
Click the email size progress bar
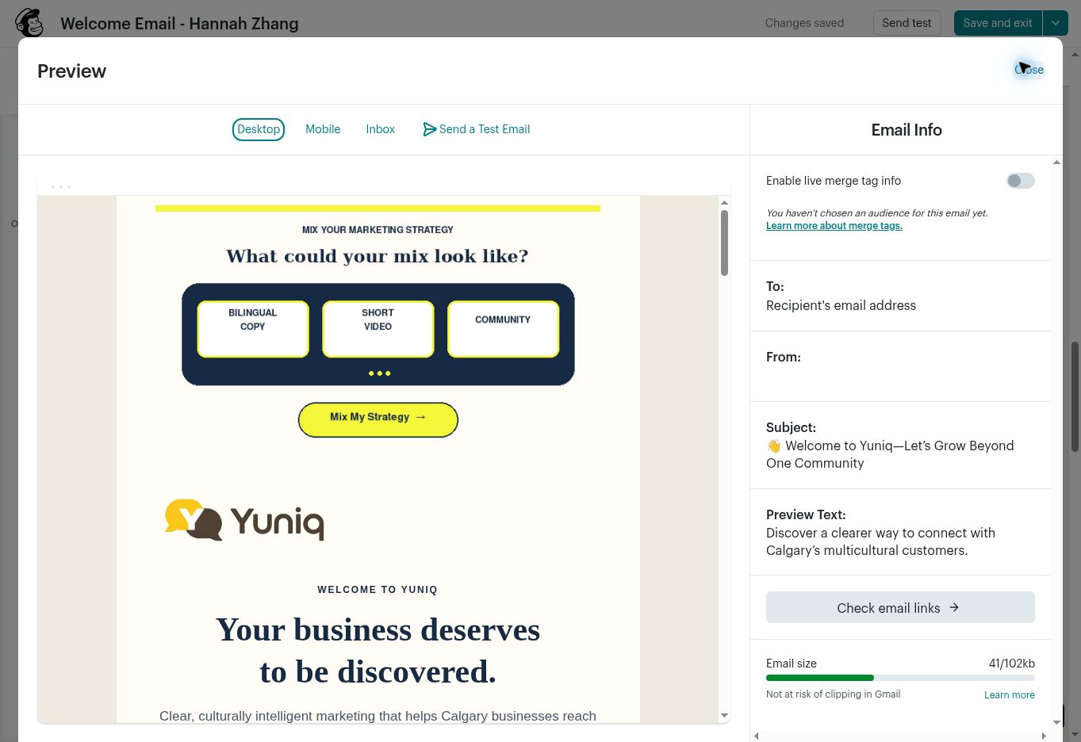900,678
